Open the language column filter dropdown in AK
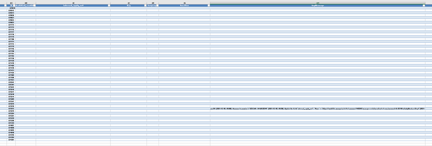This screenshot has width=432, height=146. click(x=157, y=5)
